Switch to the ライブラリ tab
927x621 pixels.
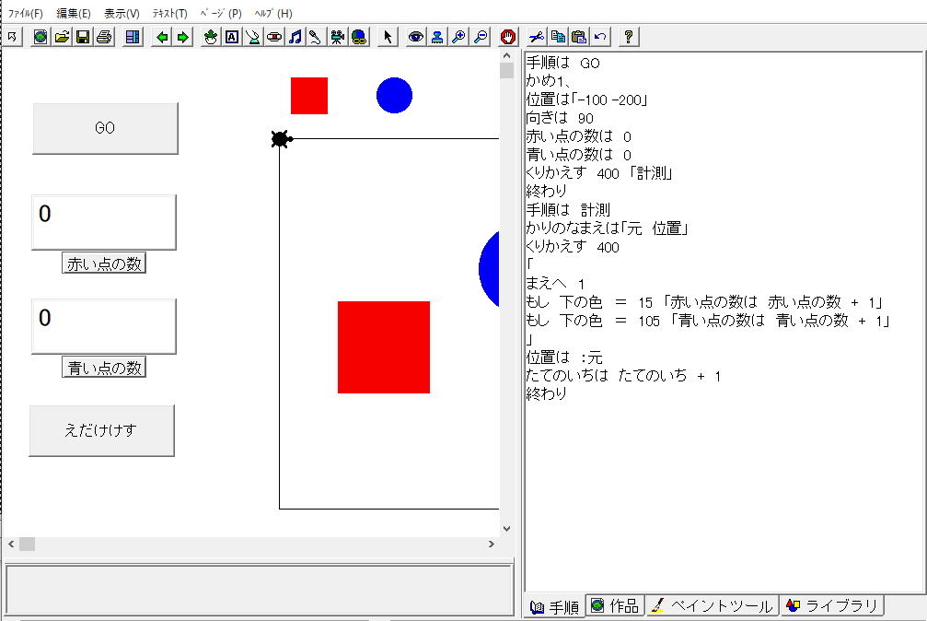832,605
